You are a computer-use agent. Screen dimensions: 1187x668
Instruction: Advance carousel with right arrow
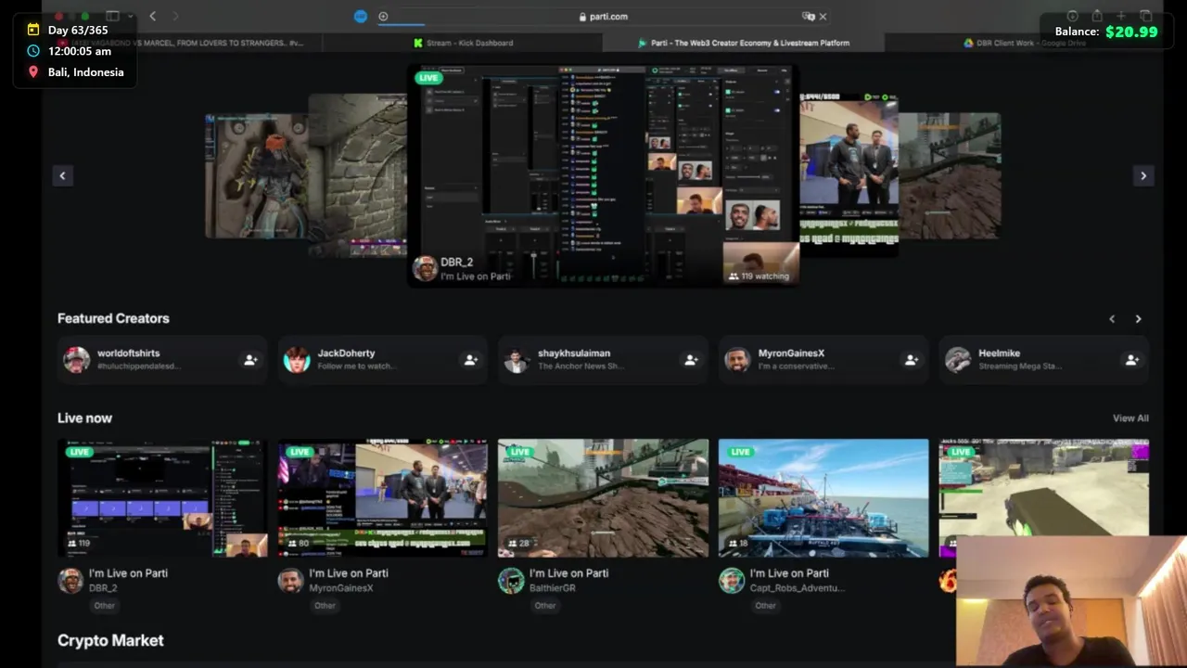[x=1142, y=175]
